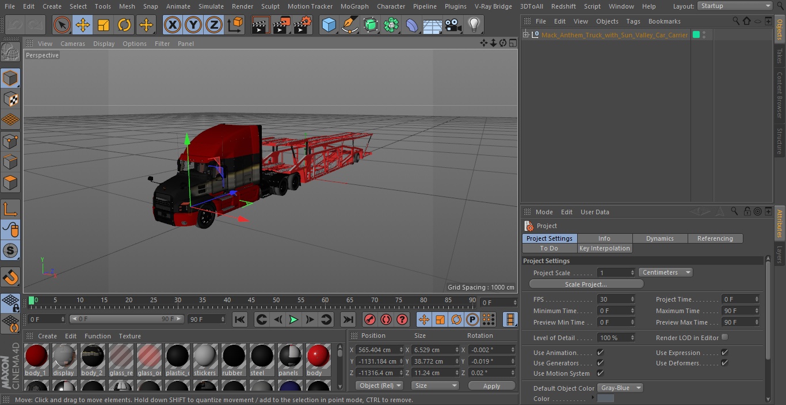Add a Cube primitive object
This screenshot has width=786, height=405.
click(329, 25)
